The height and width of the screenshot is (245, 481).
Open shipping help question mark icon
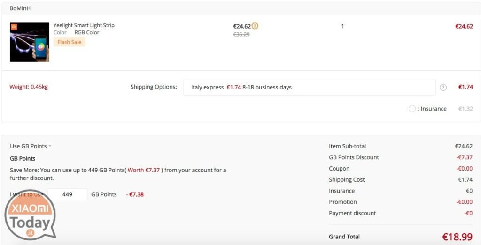pos(443,88)
